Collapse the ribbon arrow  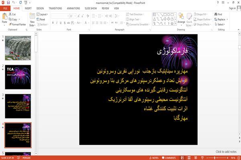tap(238, 30)
